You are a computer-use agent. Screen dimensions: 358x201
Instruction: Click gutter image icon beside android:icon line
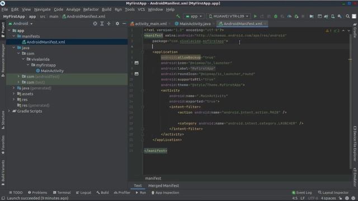coord(136,63)
